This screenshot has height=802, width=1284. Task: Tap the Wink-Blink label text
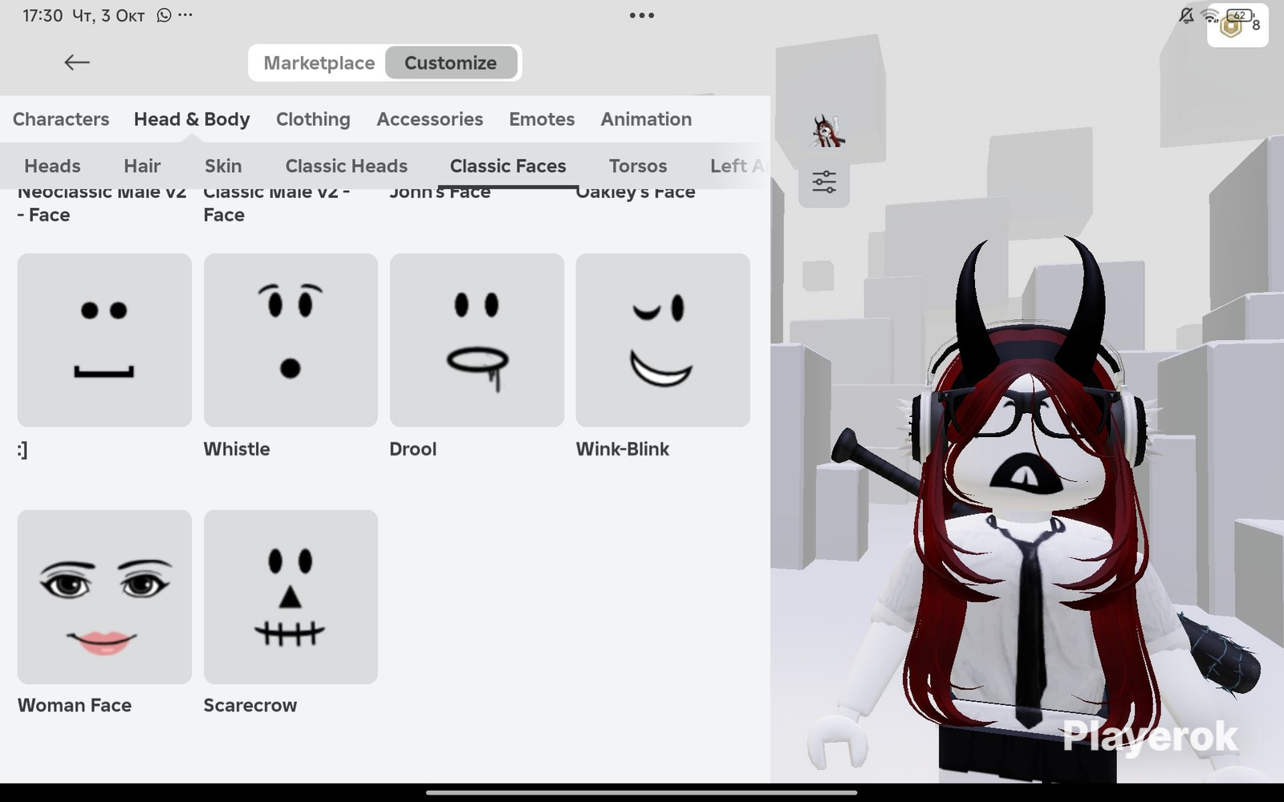click(623, 449)
